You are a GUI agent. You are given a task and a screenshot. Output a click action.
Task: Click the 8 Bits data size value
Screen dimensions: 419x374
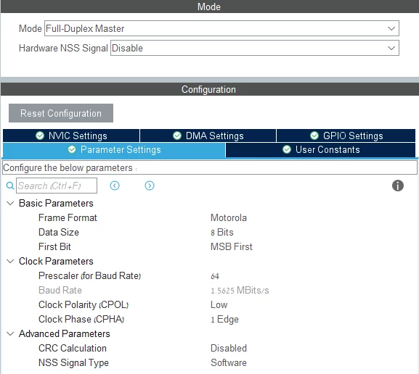(221, 232)
